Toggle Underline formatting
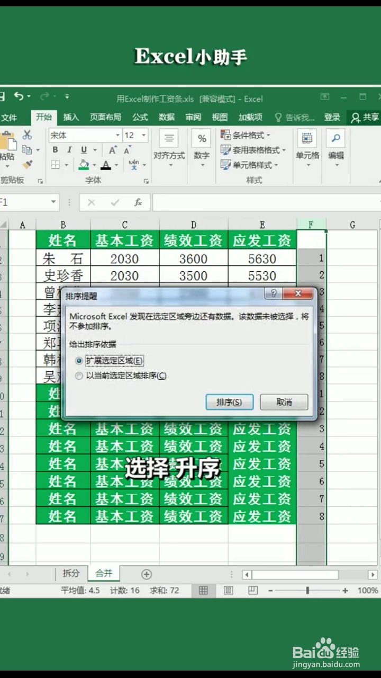381x678 pixels. (x=84, y=150)
